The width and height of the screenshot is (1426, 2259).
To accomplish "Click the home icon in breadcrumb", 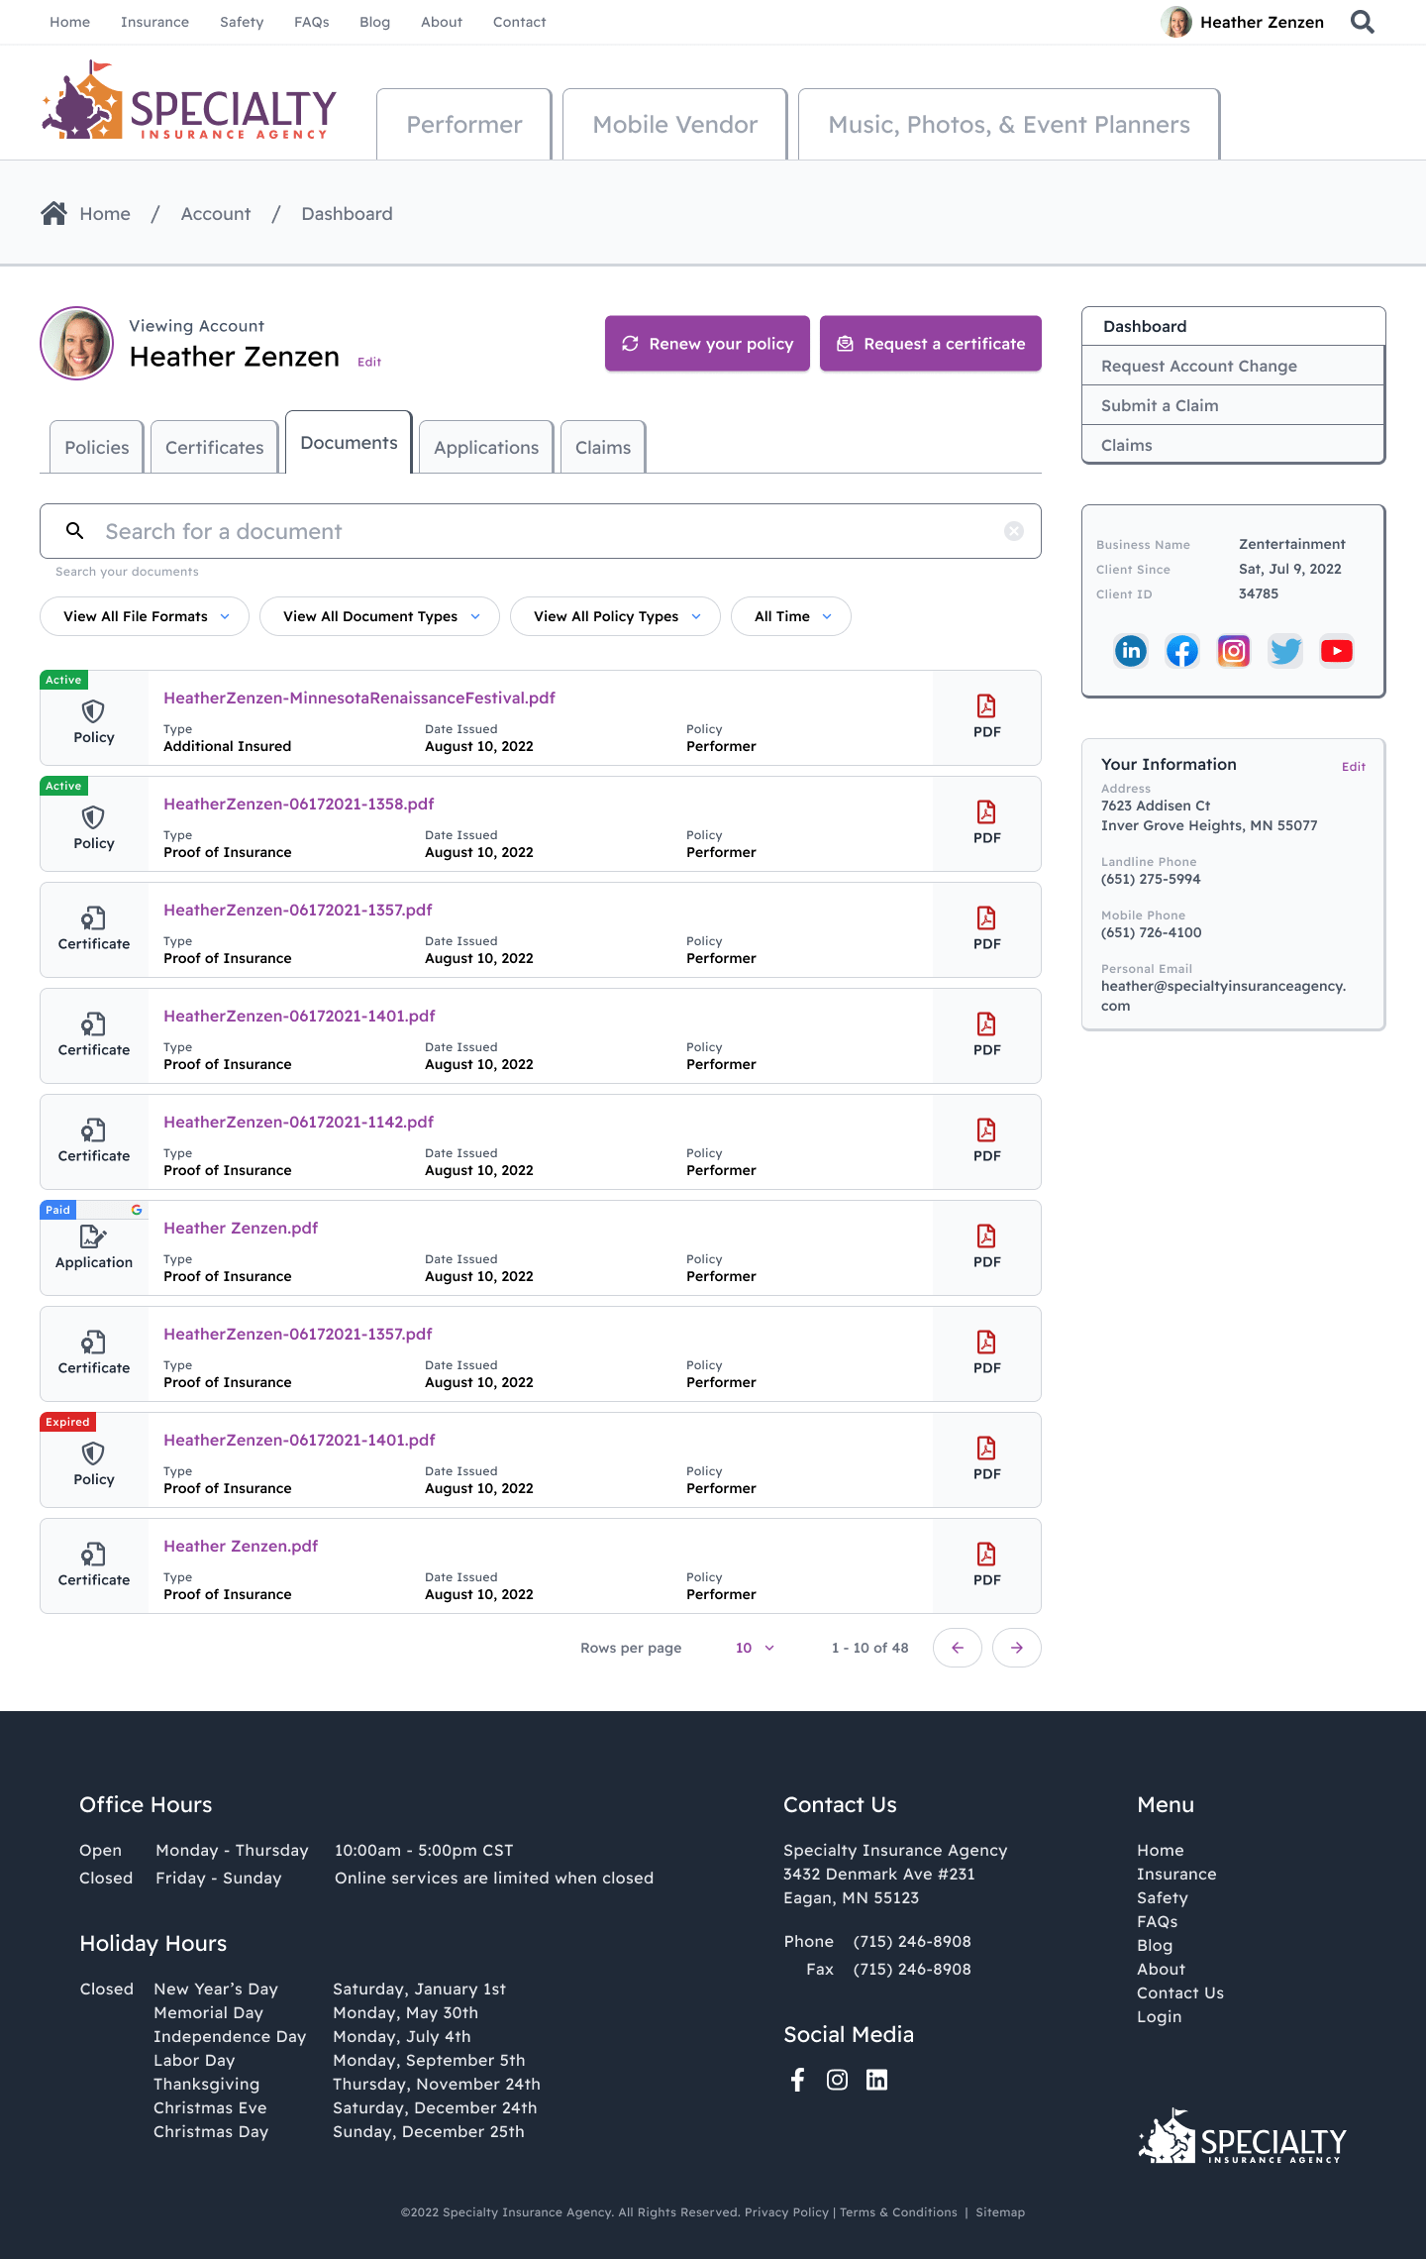I will click(x=54, y=213).
